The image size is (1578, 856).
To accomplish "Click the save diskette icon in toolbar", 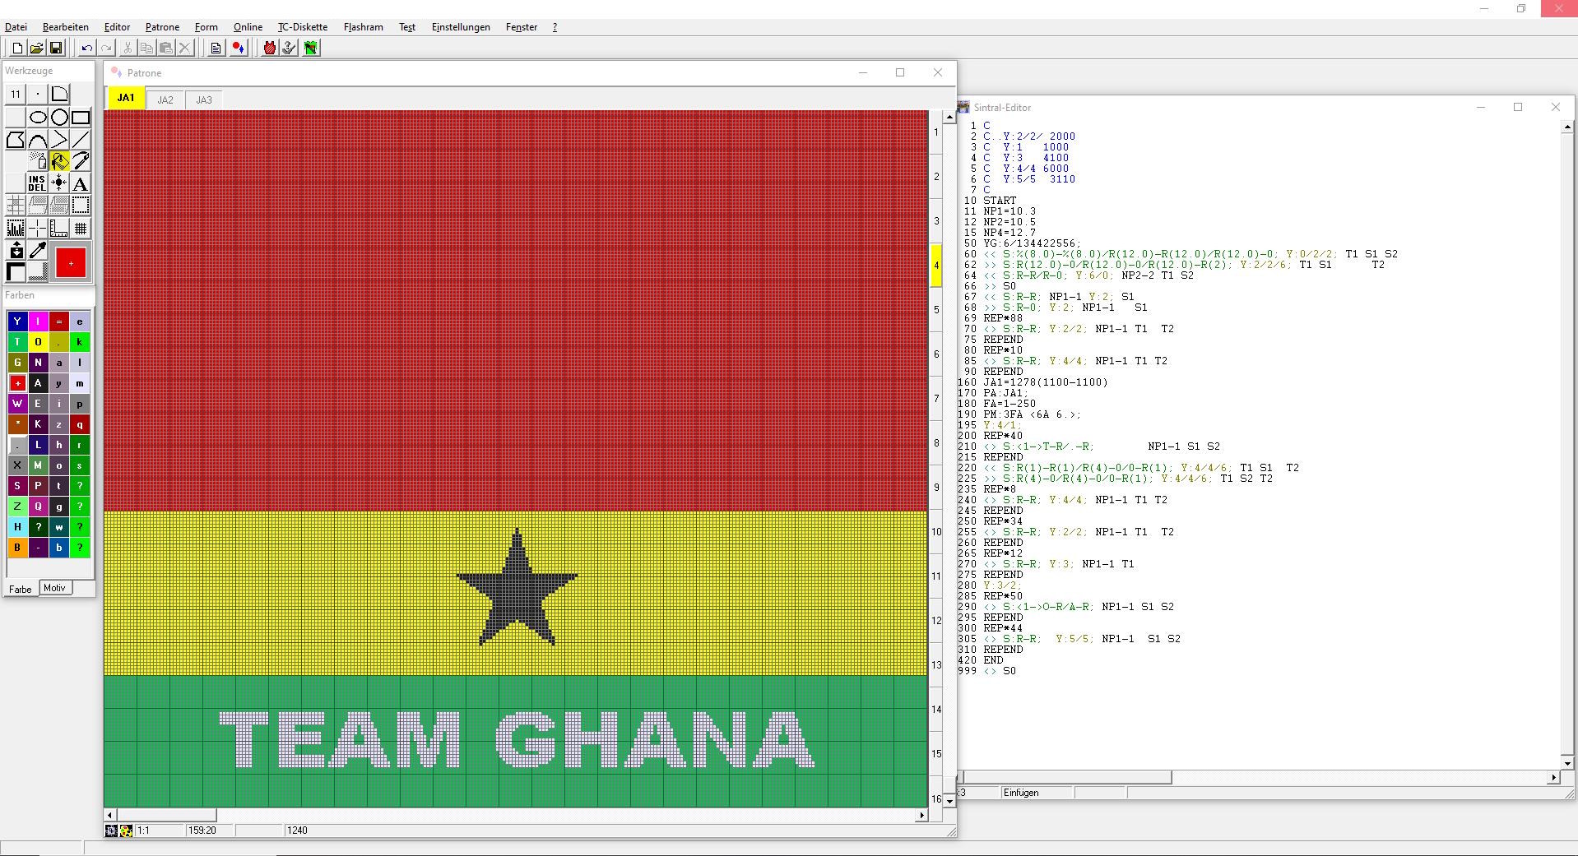I will pyautogui.click(x=56, y=49).
